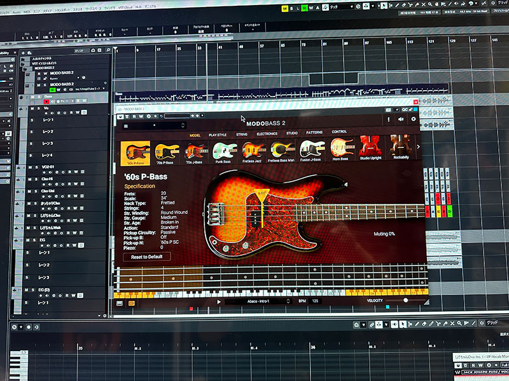Mute the VO2-01 track
The image size is (509, 381).
click(29, 167)
